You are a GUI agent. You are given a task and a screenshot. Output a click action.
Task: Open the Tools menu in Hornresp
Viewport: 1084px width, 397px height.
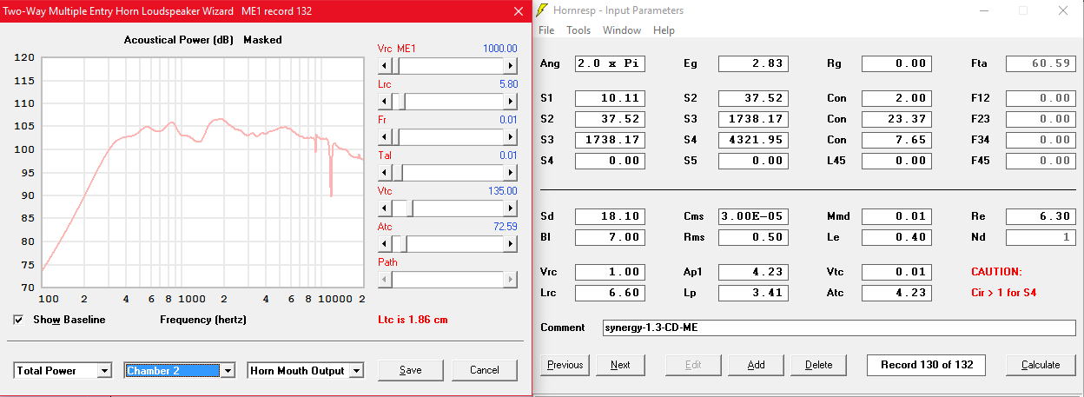point(578,30)
